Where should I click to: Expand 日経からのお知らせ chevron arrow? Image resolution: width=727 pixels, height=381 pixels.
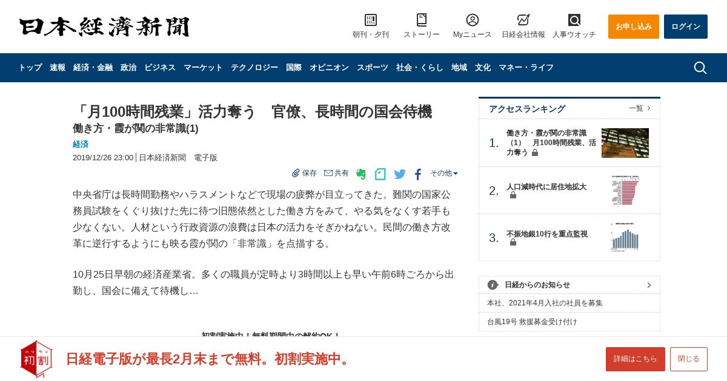649,285
